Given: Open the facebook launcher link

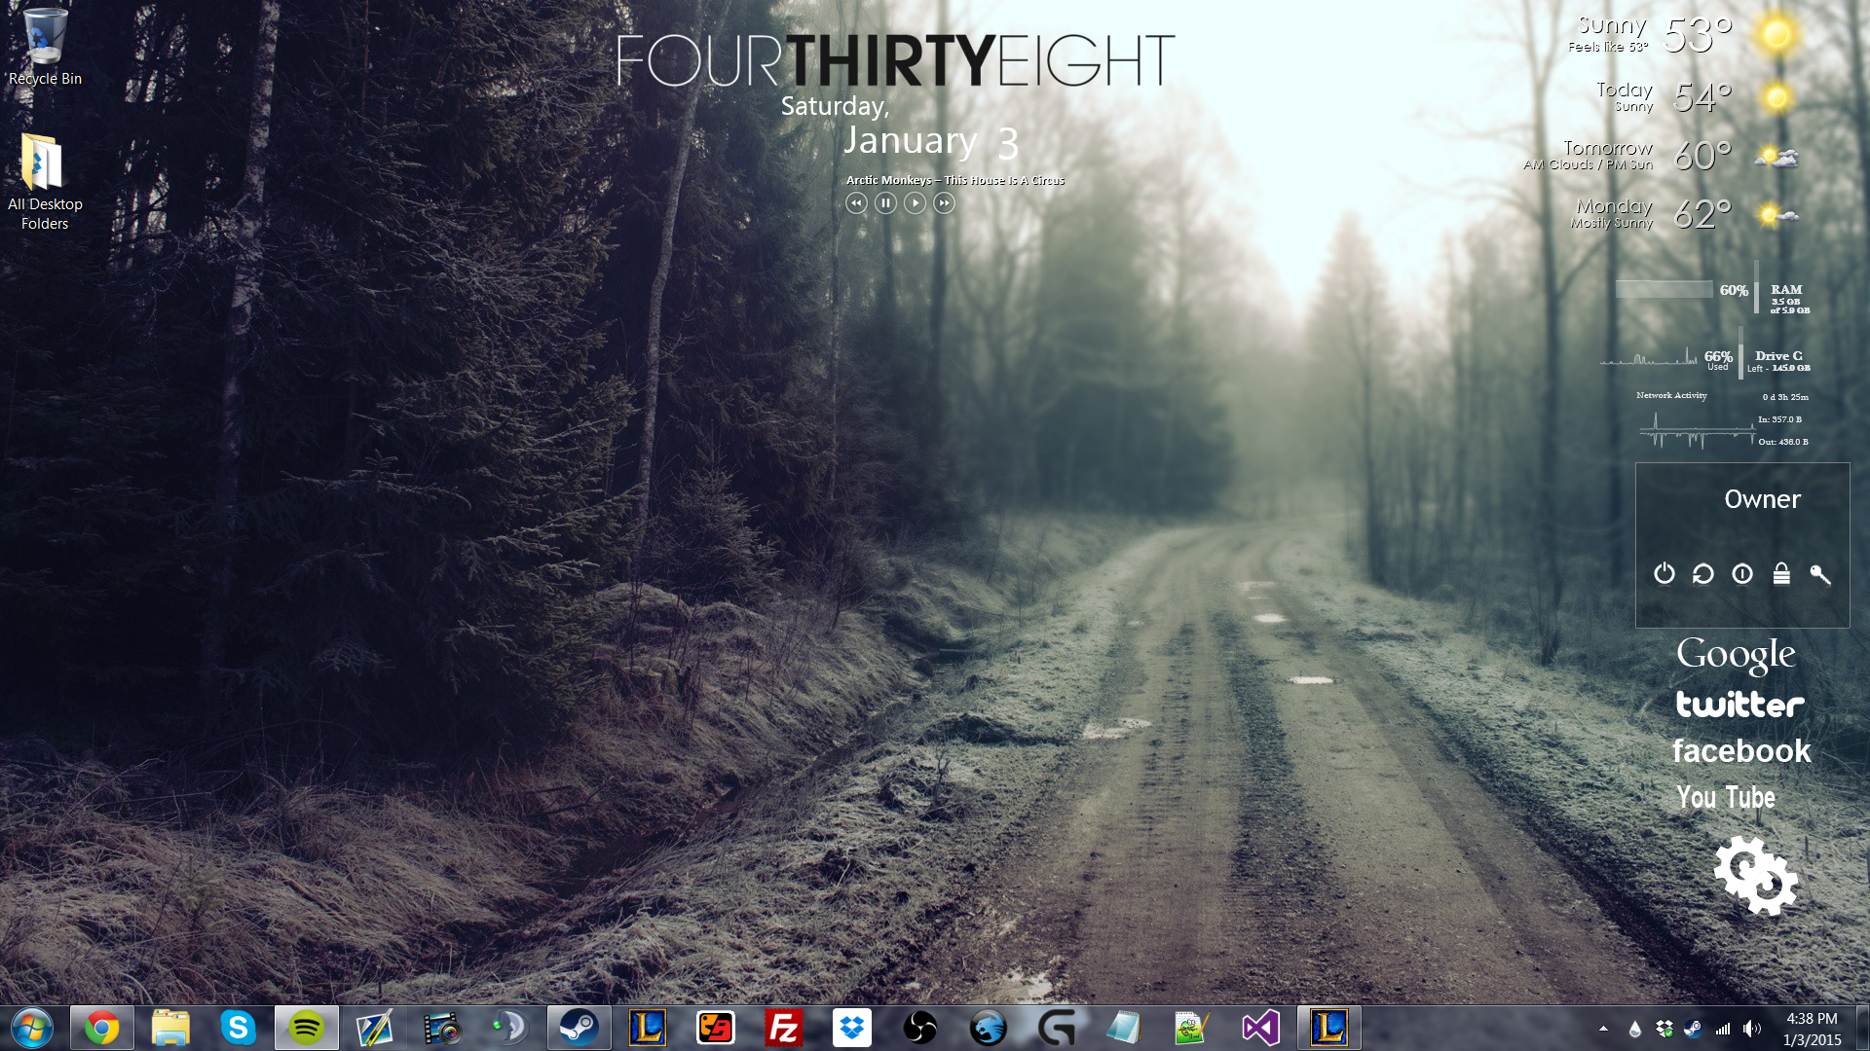Looking at the screenshot, I should pyautogui.click(x=1741, y=751).
